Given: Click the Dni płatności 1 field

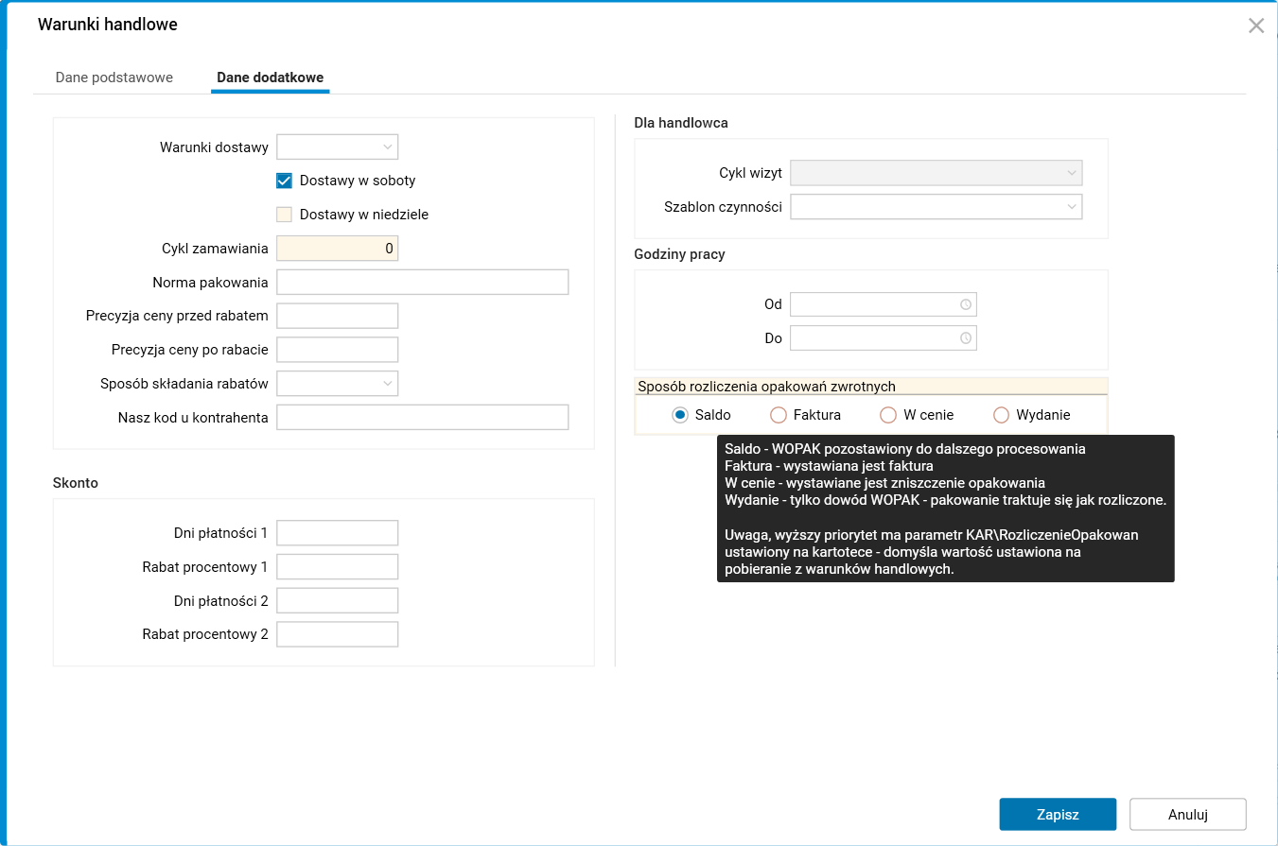Looking at the screenshot, I should coord(337,533).
